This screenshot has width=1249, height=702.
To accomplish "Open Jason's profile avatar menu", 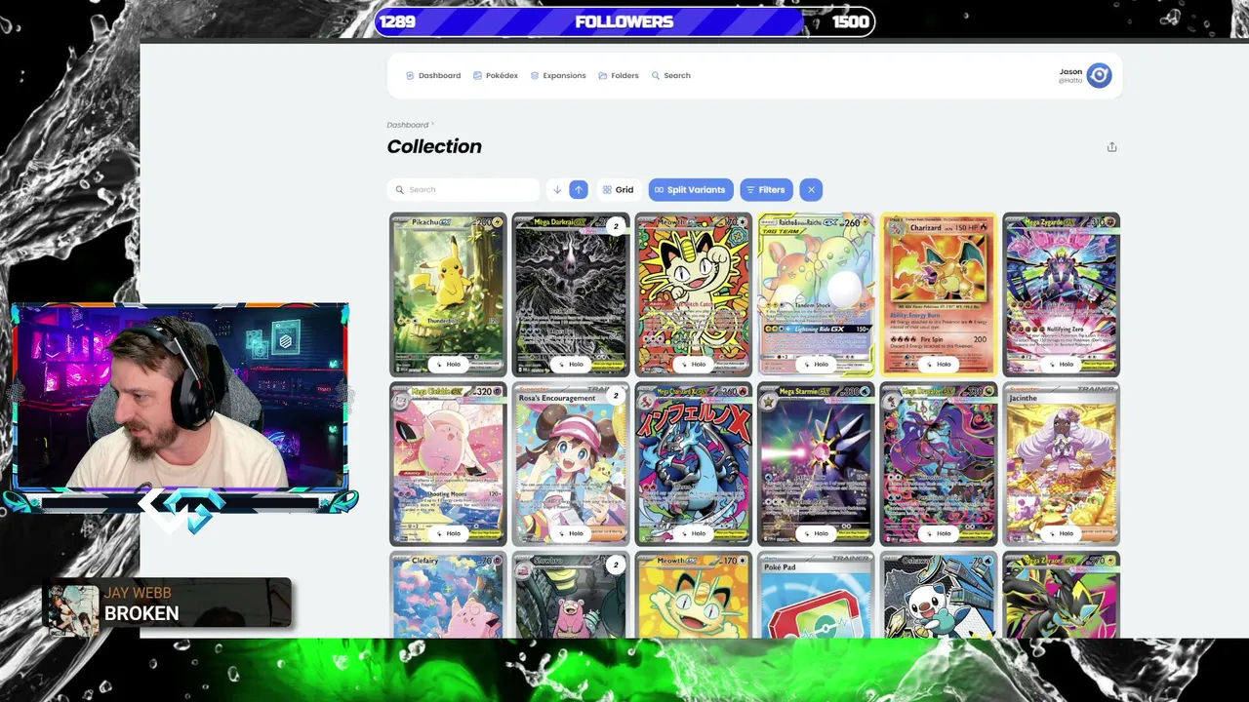I will (x=1099, y=75).
